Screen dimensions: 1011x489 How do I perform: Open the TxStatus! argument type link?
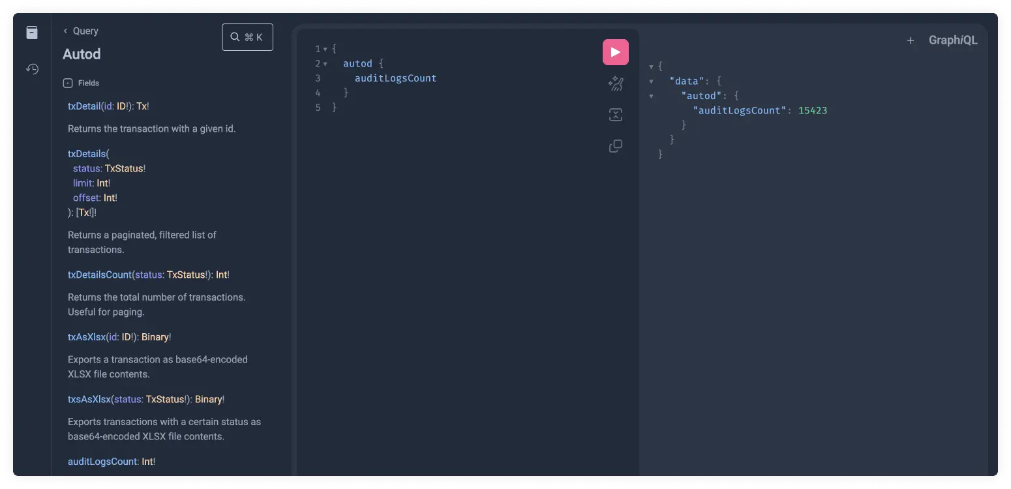(x=125, y=168)
